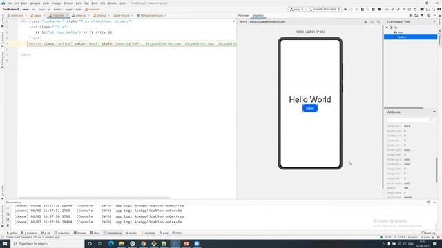Open the Profiler tool window
This screenshot has height=248, width=442.
(x=131, y=233)
